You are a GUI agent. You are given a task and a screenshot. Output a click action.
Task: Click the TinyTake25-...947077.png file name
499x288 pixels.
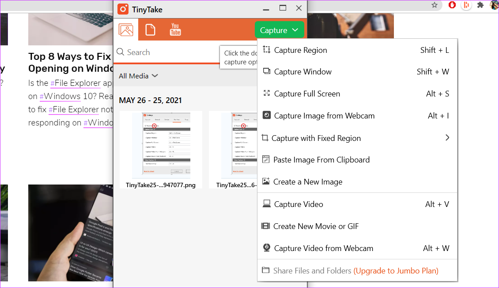point(161,185)
